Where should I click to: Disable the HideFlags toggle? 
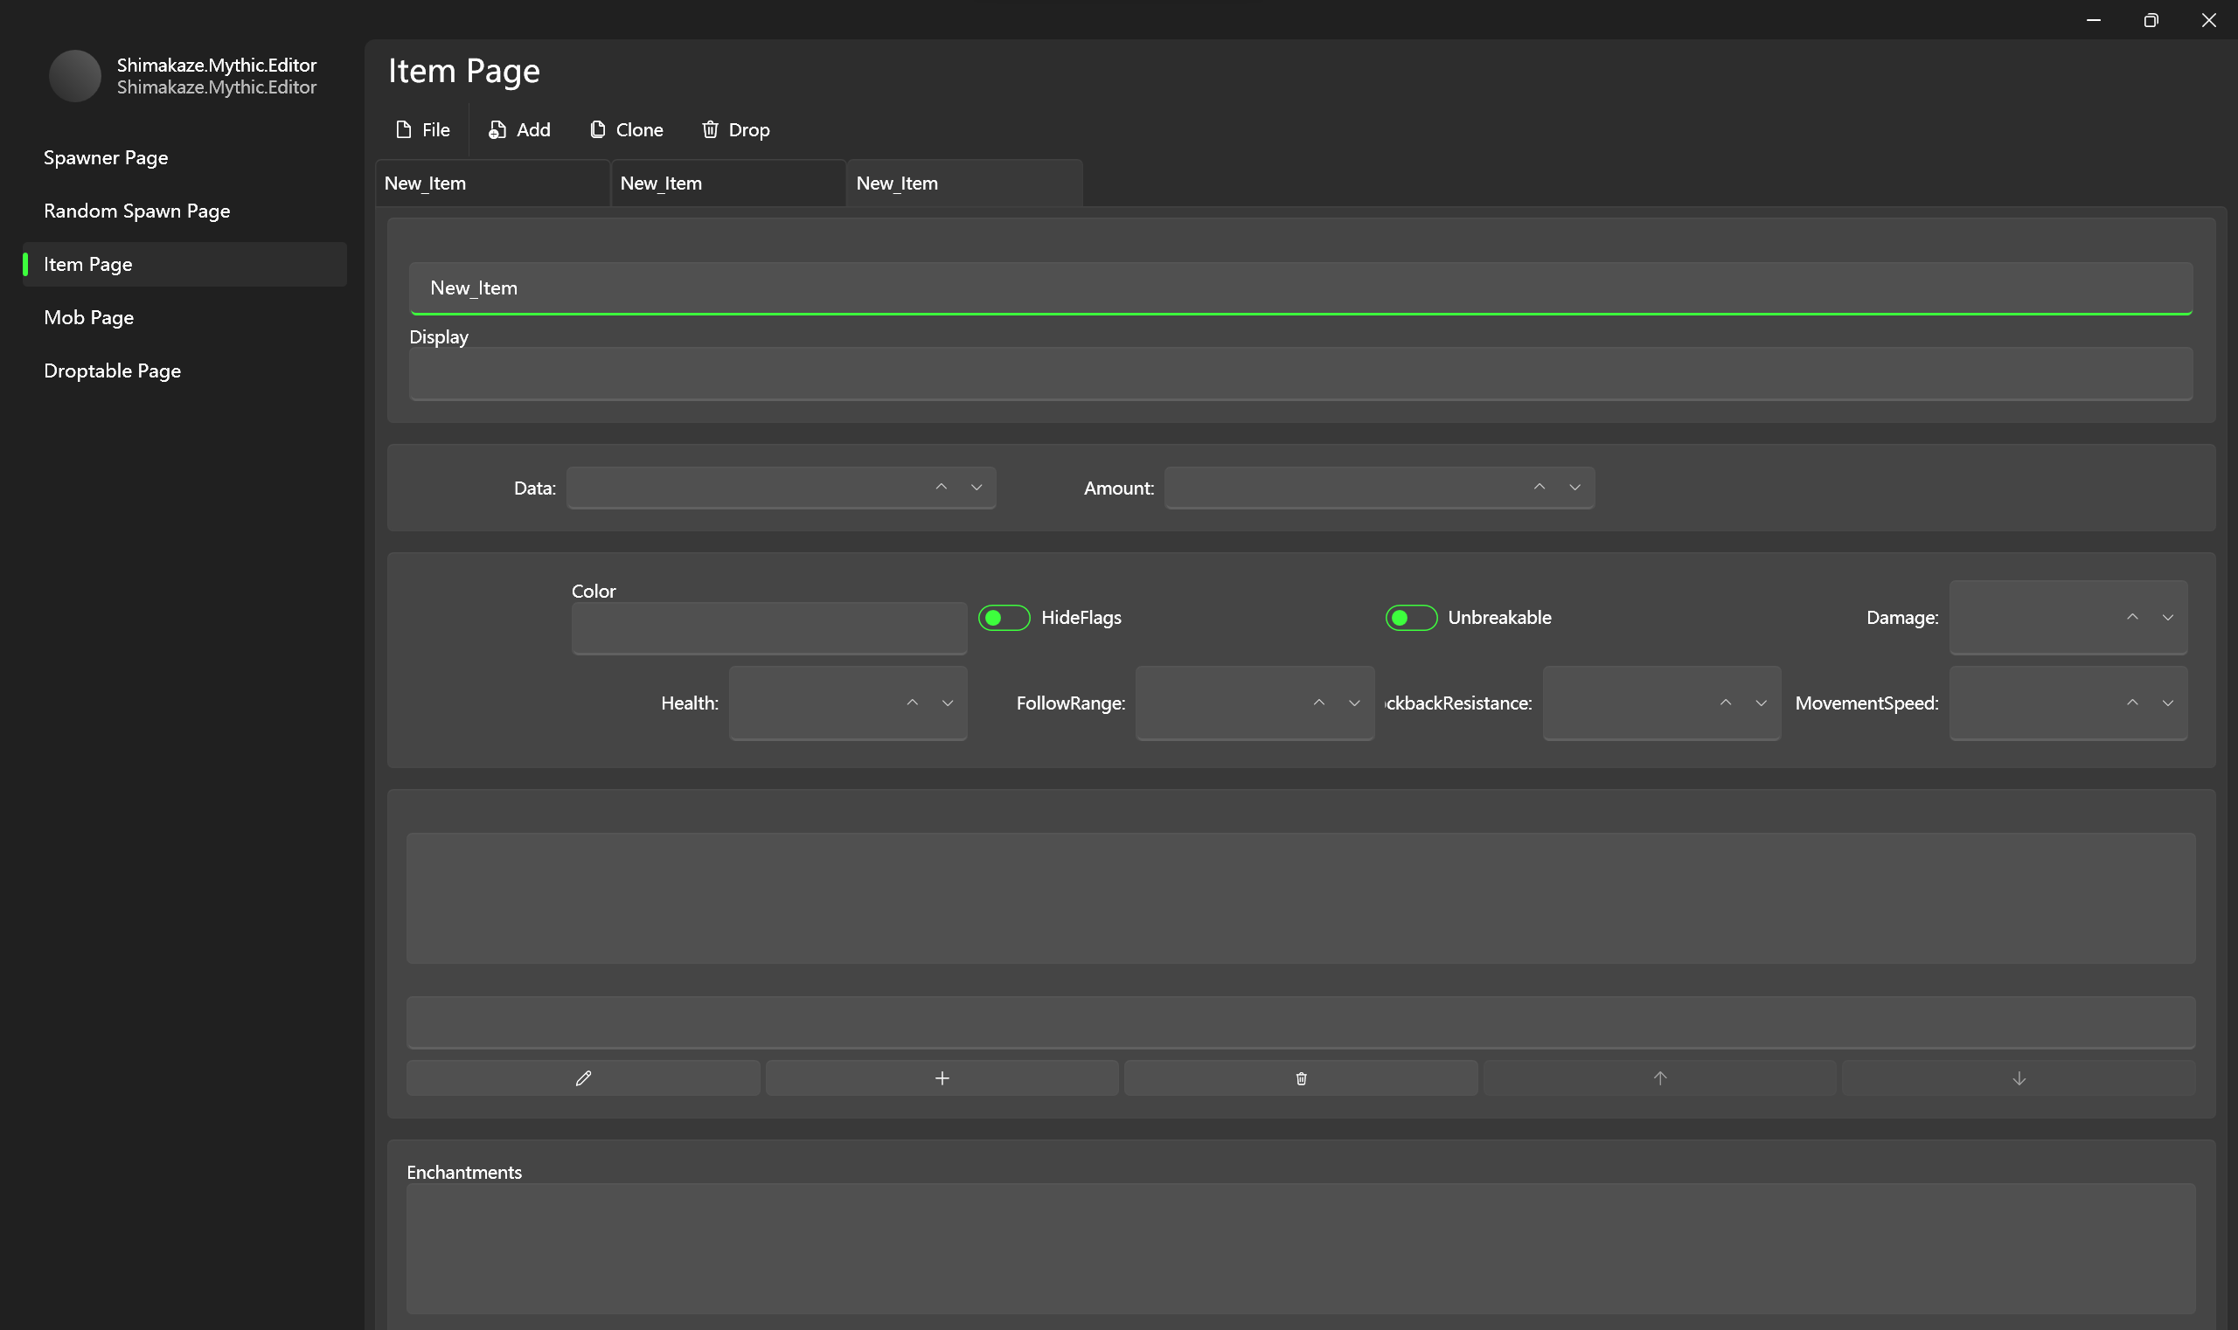click(1004, 617)
